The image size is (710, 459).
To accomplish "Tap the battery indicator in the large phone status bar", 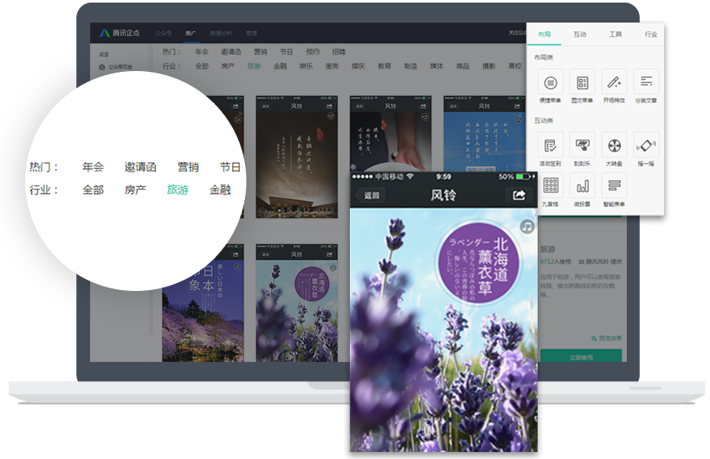I will coord(523,177).
